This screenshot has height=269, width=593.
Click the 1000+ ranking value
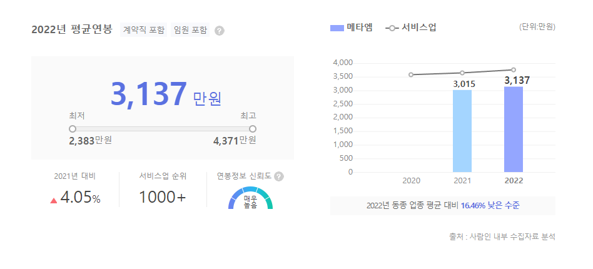point(163,197)
